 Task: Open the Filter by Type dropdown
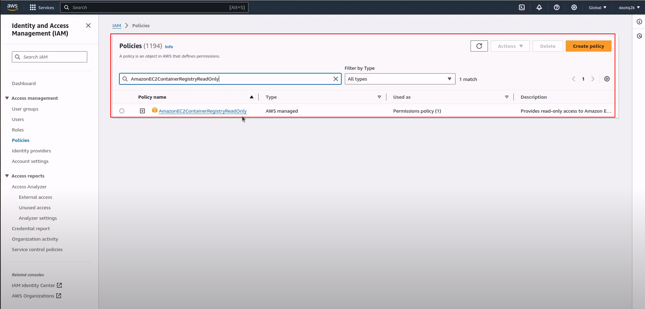coord(400,79)
